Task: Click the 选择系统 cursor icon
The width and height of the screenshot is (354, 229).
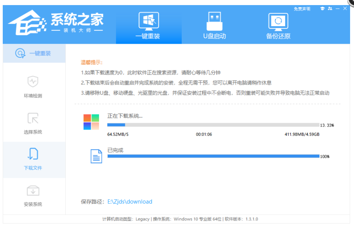Action: coord(33,118)
